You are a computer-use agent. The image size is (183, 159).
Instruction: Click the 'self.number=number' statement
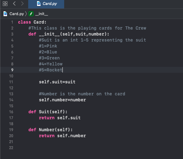point(62,100)
